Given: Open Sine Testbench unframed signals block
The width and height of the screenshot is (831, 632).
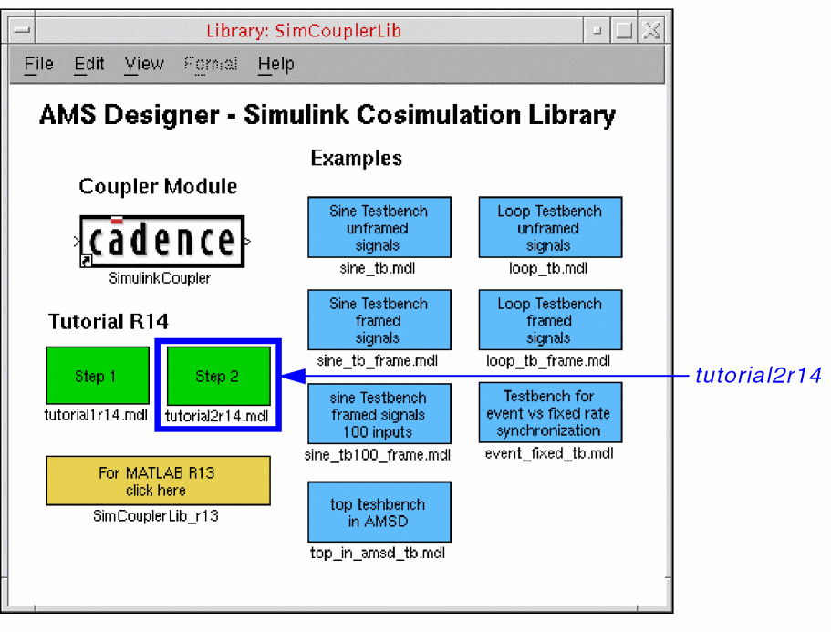Looking at the screenshot, I should click(379, 227).
